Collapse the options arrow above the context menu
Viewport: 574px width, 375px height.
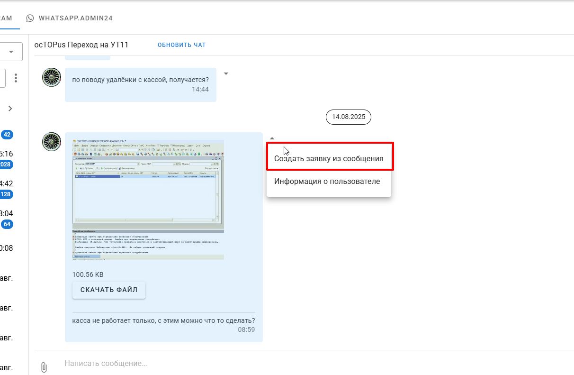click(x=272, y=138)
